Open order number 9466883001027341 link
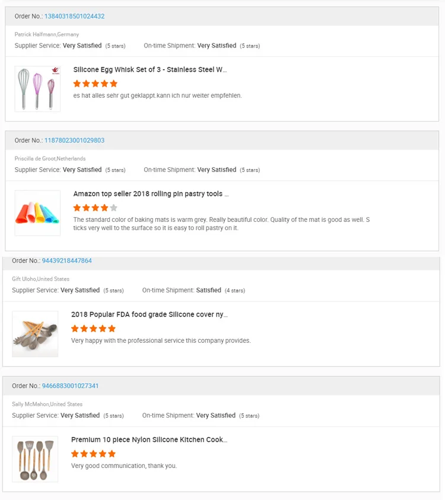445x500 pixels. (70, 386)
